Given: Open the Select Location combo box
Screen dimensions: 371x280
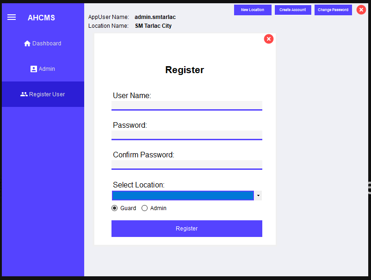Looking at the screenshot, I should 183,196.
